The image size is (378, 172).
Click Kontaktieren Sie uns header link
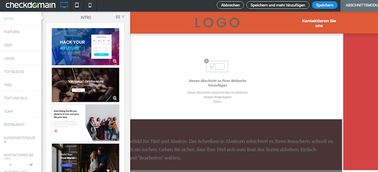pyautogui.click(x=318, y=23)
